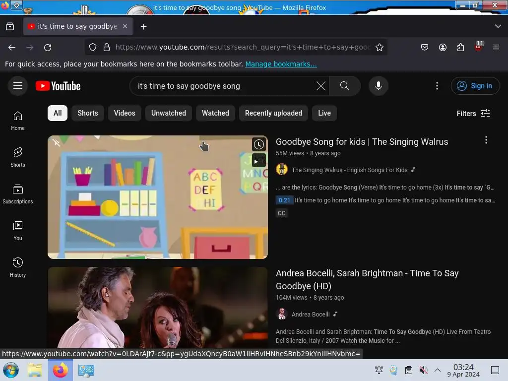Expand the list all tabs dropdown

pos(498,26)
